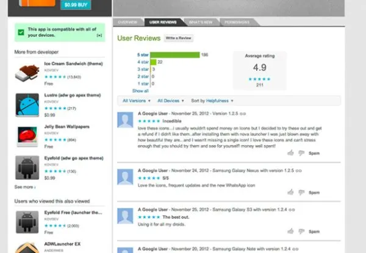This screenshot has width=366, height=253.
Task: Open the All Devices dropdown
Action: tap(171, 101)
